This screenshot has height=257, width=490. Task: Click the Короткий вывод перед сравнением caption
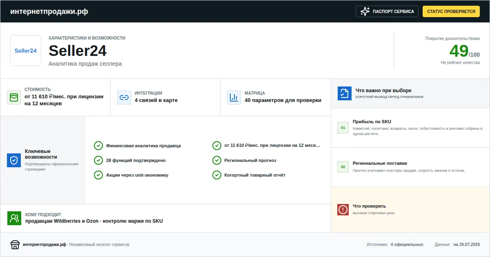pos(390,97)
